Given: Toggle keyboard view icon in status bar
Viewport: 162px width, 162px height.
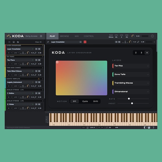Looking at the screenshot, I should tap(149, 128).
